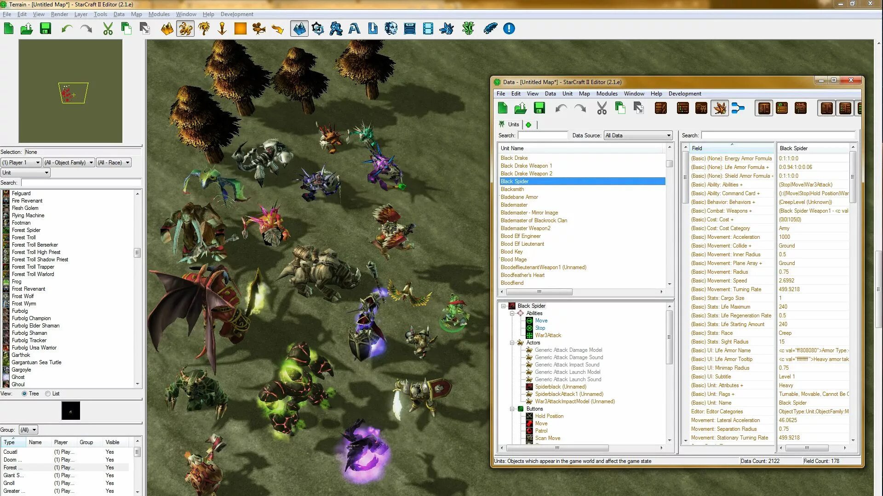This screenshot has height=496, width=883.
Task: Open the AI module robot head icon
Action: coord(391,29)
